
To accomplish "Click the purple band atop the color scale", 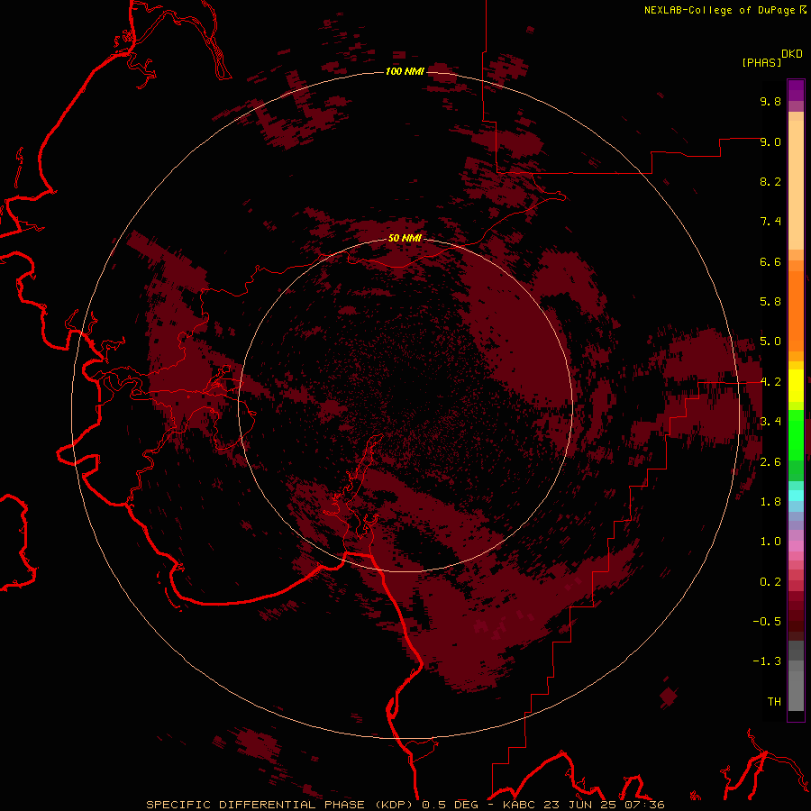I will tap(796, 90).
